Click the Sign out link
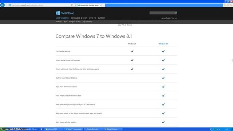 click(x=174, y=18)
